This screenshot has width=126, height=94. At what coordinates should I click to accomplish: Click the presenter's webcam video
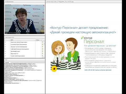point(24,19)
